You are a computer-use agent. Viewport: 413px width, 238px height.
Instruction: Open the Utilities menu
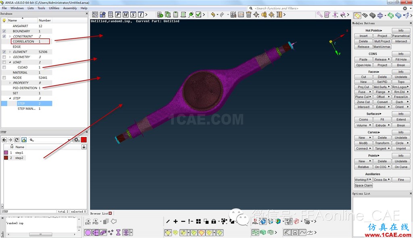point(54,8)
